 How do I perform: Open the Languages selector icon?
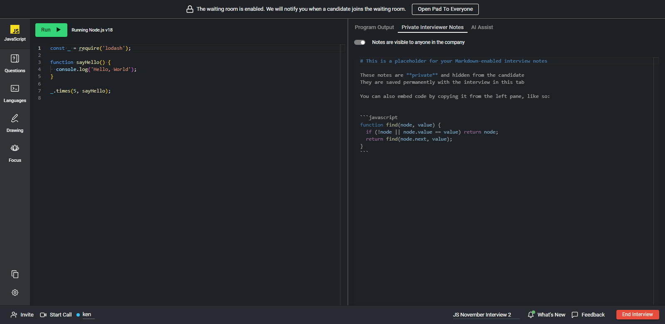pyautogui.click(x=15, y=89)
